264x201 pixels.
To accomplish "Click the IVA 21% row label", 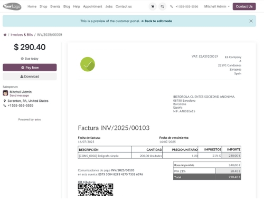I will click(x=180, y=171).
